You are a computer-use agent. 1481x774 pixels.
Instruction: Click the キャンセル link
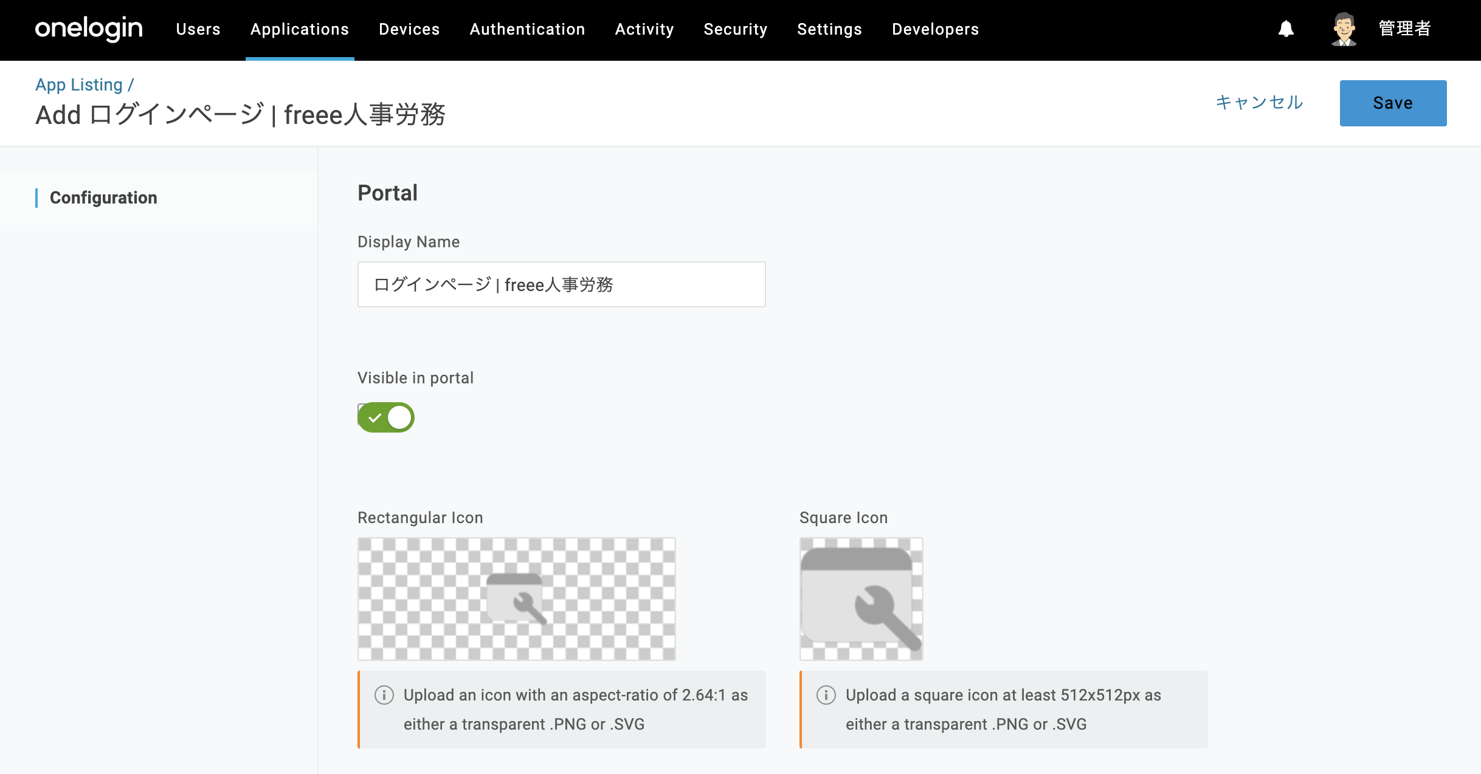click(1259, 103)
